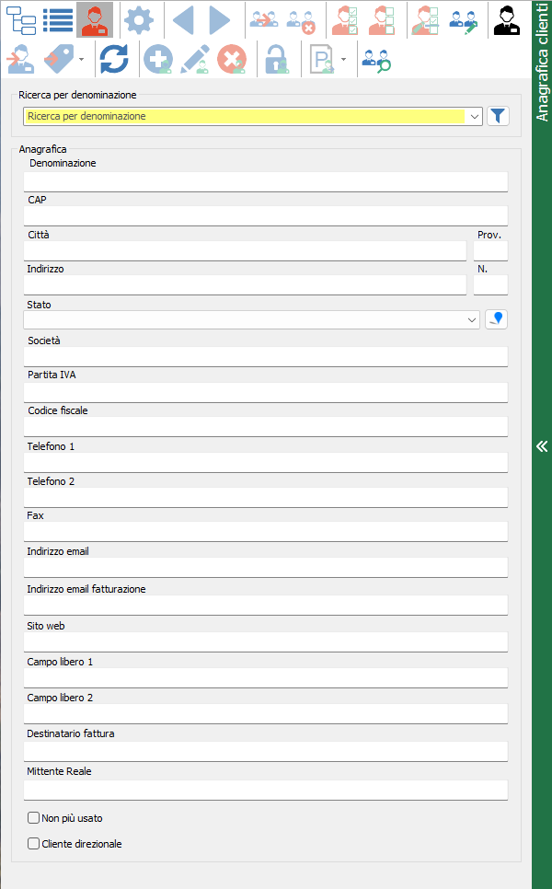Open the settings gear icon

pyautogui.click(x=139, y=18)
